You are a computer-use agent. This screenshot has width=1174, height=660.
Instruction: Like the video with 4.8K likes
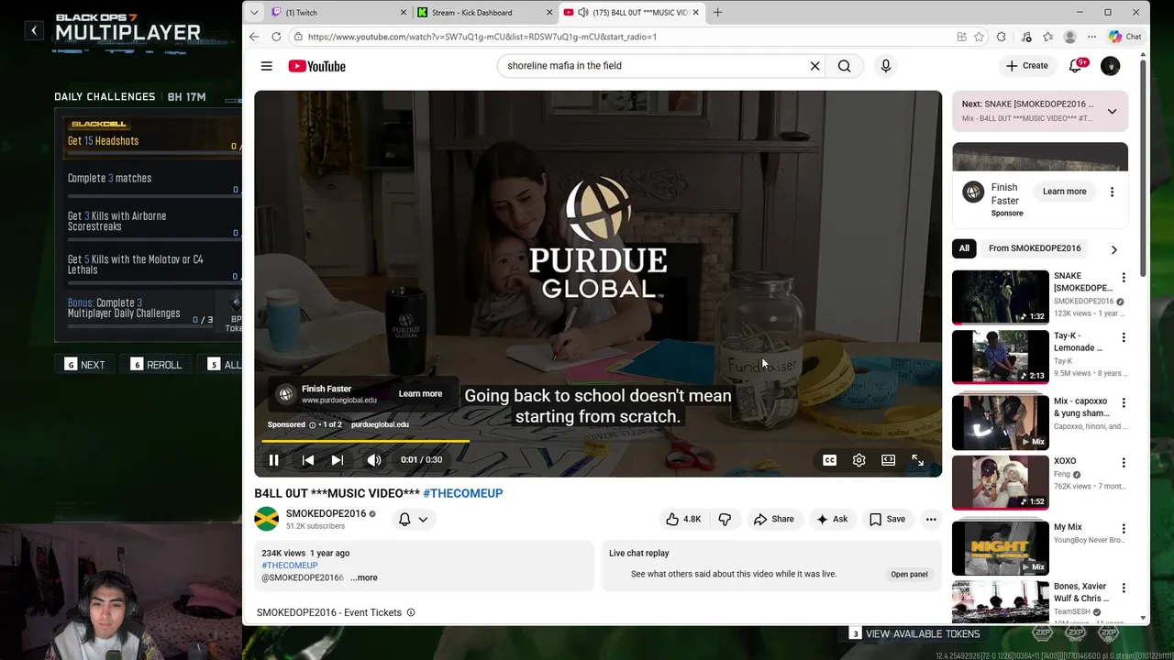(683, 519)
